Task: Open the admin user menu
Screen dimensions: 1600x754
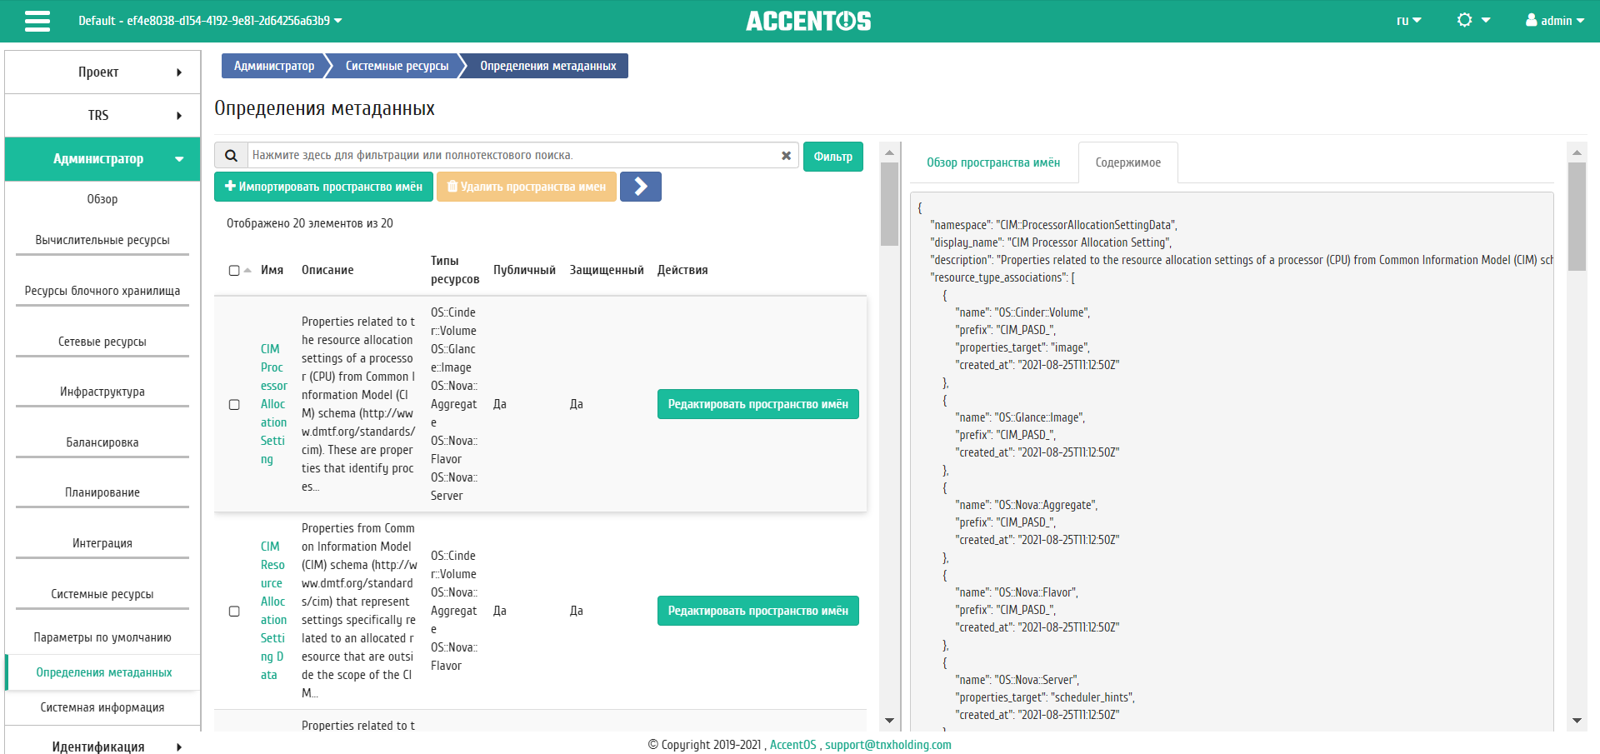Action: coord(1554,20)
